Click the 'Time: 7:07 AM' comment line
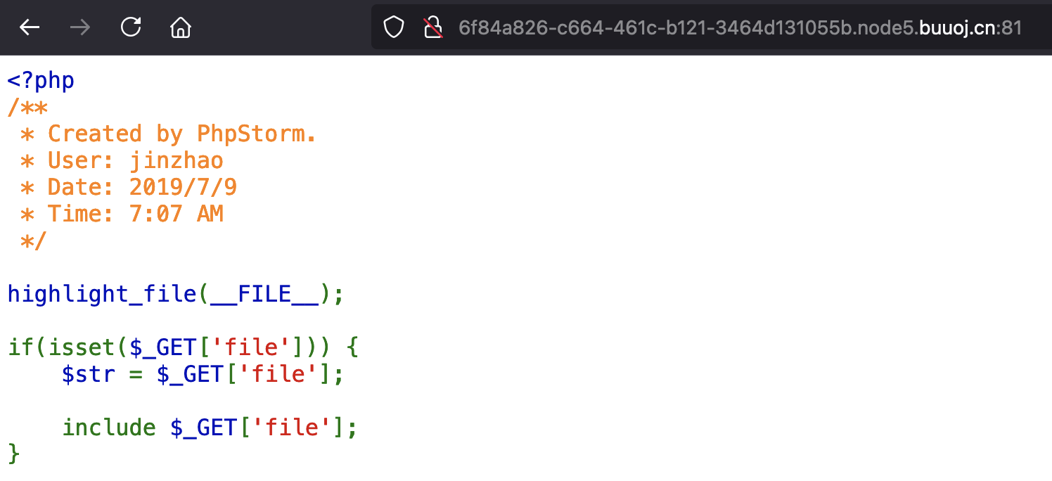Image resolution: width=1052 pixels, height=481 pixels. [135, 214]
